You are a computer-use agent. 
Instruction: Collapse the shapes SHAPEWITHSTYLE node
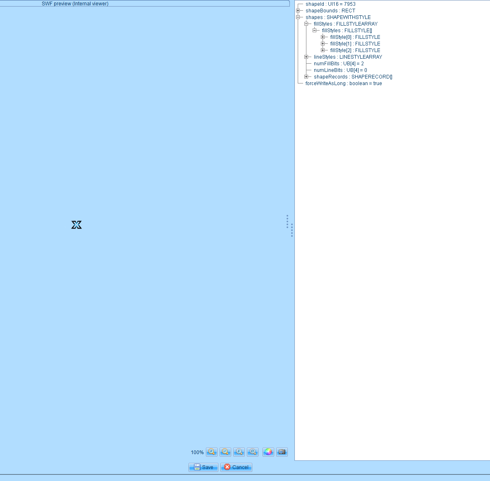(298, 17)
